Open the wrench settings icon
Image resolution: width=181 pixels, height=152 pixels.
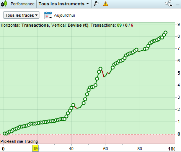(x=96, y=3)
